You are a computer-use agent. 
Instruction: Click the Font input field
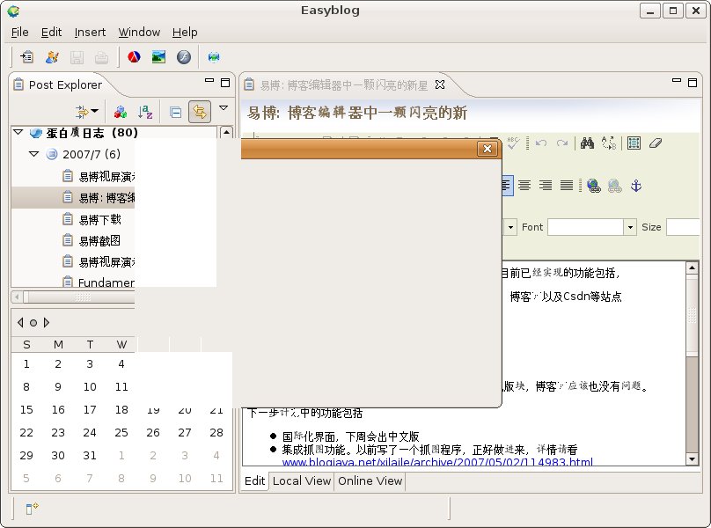(x=585, y=227)
